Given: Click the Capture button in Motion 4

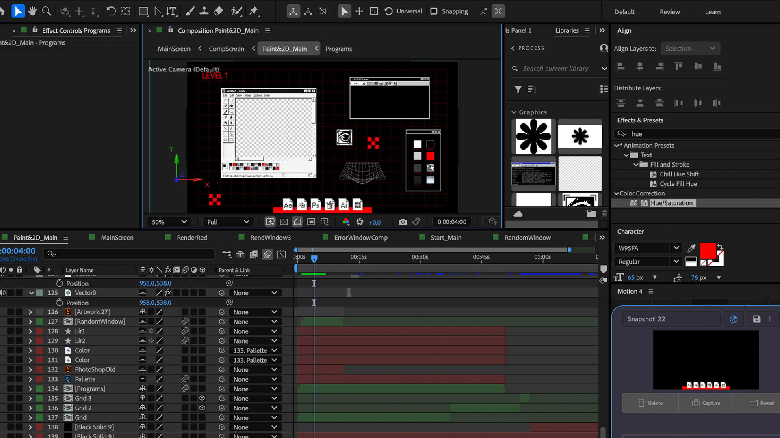Looking at the screenshot, I should click(x=706, y=403).
